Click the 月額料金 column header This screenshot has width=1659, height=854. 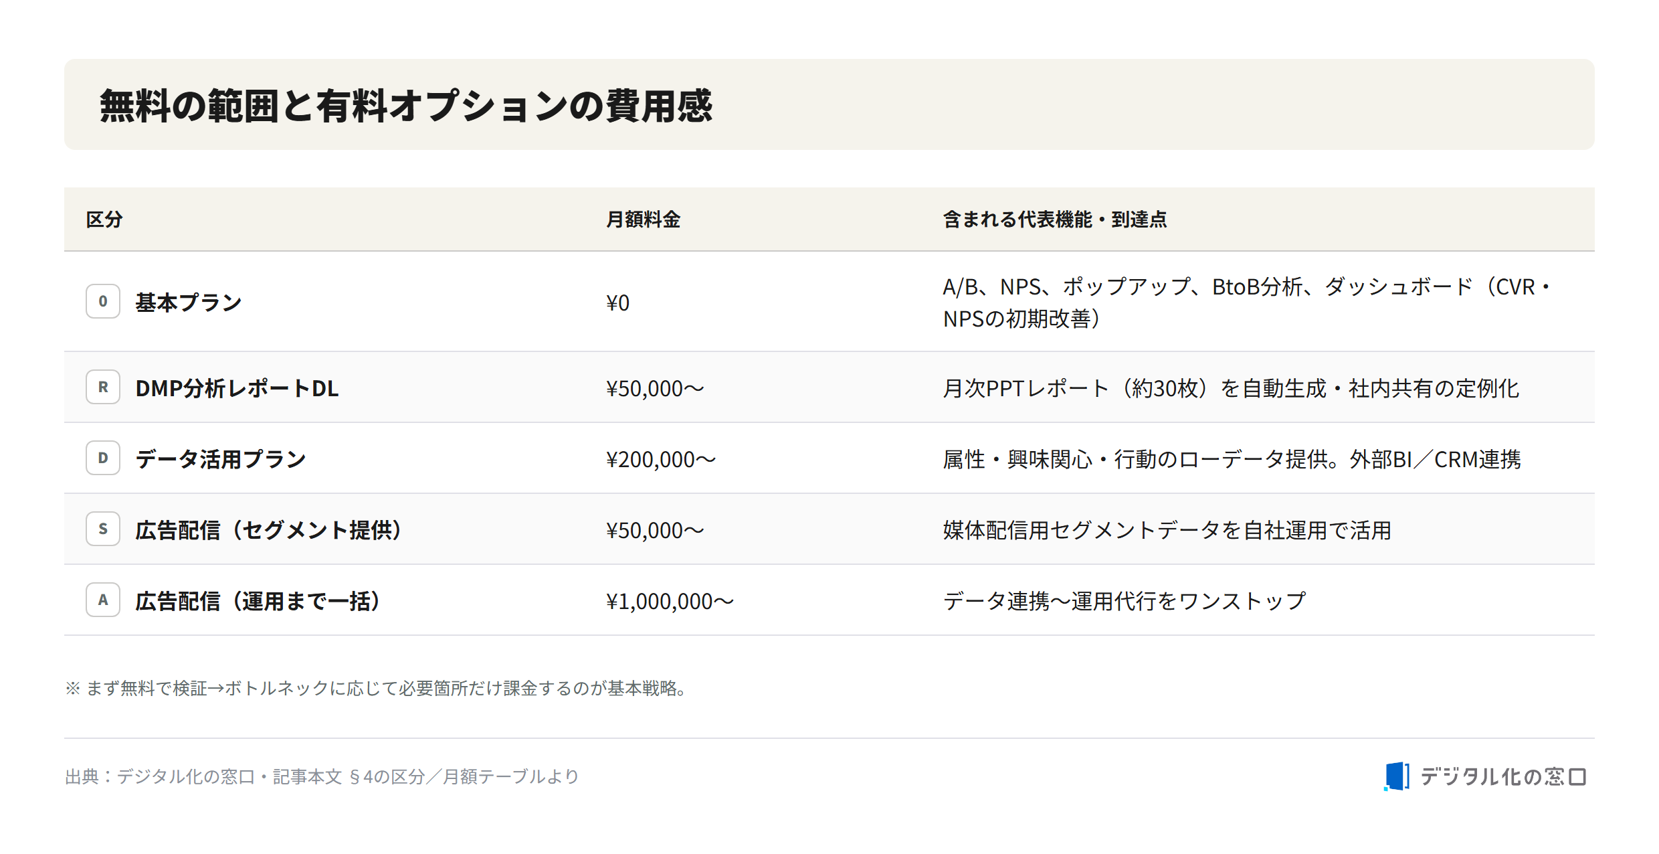[643, 220]
